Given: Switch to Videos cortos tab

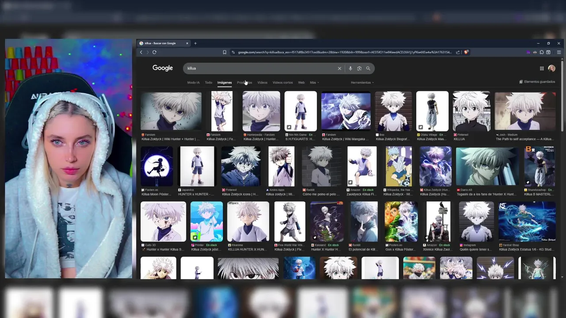Looking at the screenshot, I should click(283, 83).
